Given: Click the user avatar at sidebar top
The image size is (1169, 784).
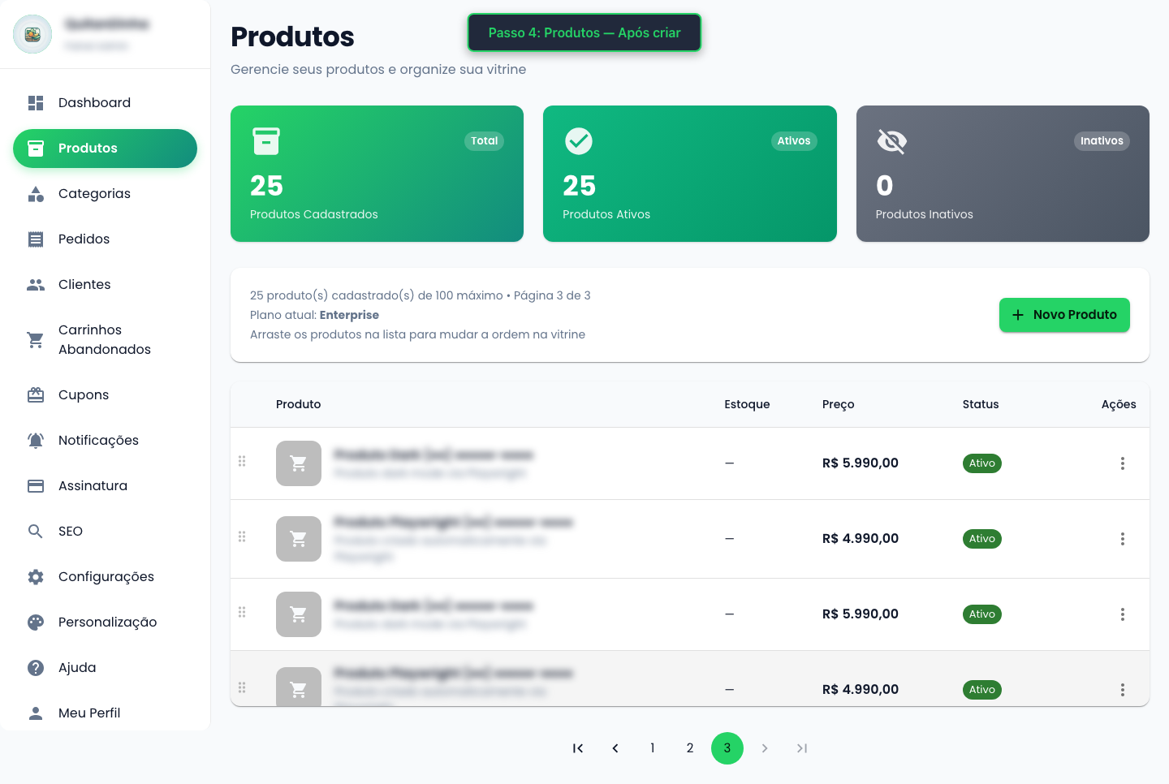Looking at the screenshot, I should pos(32,34).
